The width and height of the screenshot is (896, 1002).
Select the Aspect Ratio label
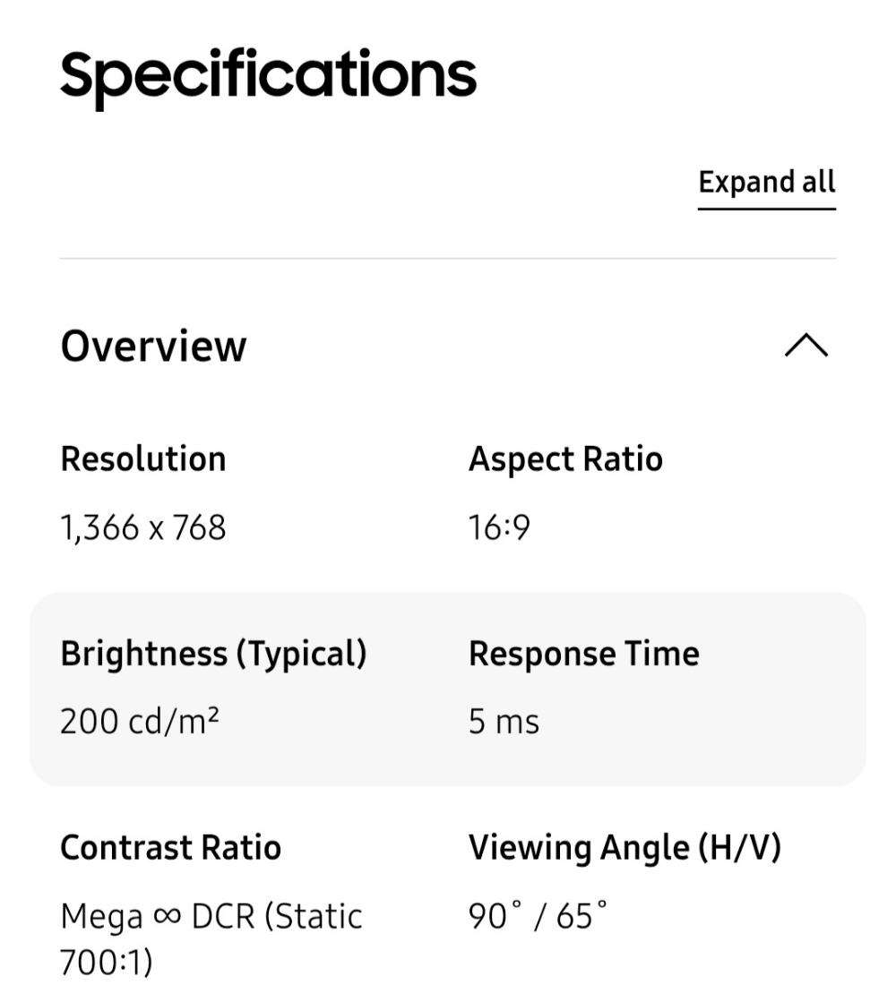click(x=565, y=458)
